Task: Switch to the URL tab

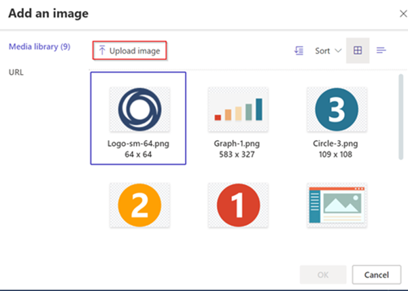Action: (16, 71)
